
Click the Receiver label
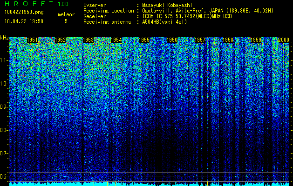[x=95, y=16]
